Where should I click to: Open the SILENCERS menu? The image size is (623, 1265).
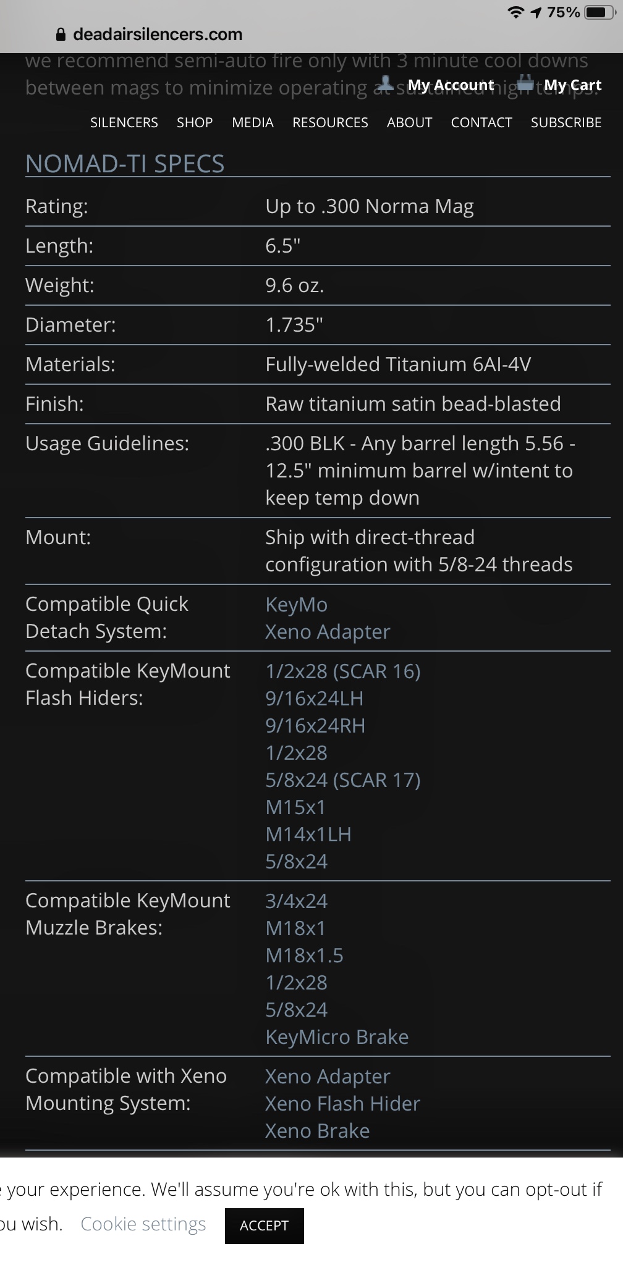click(x=124, y=122)
